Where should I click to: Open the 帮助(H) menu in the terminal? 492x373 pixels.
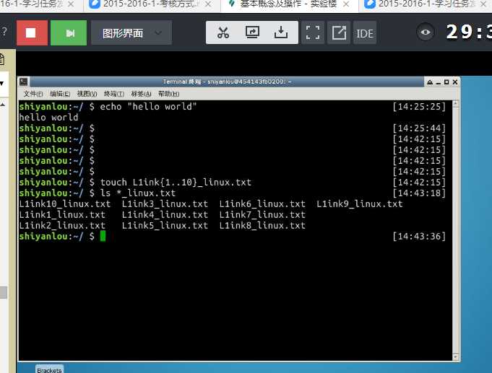168,94
